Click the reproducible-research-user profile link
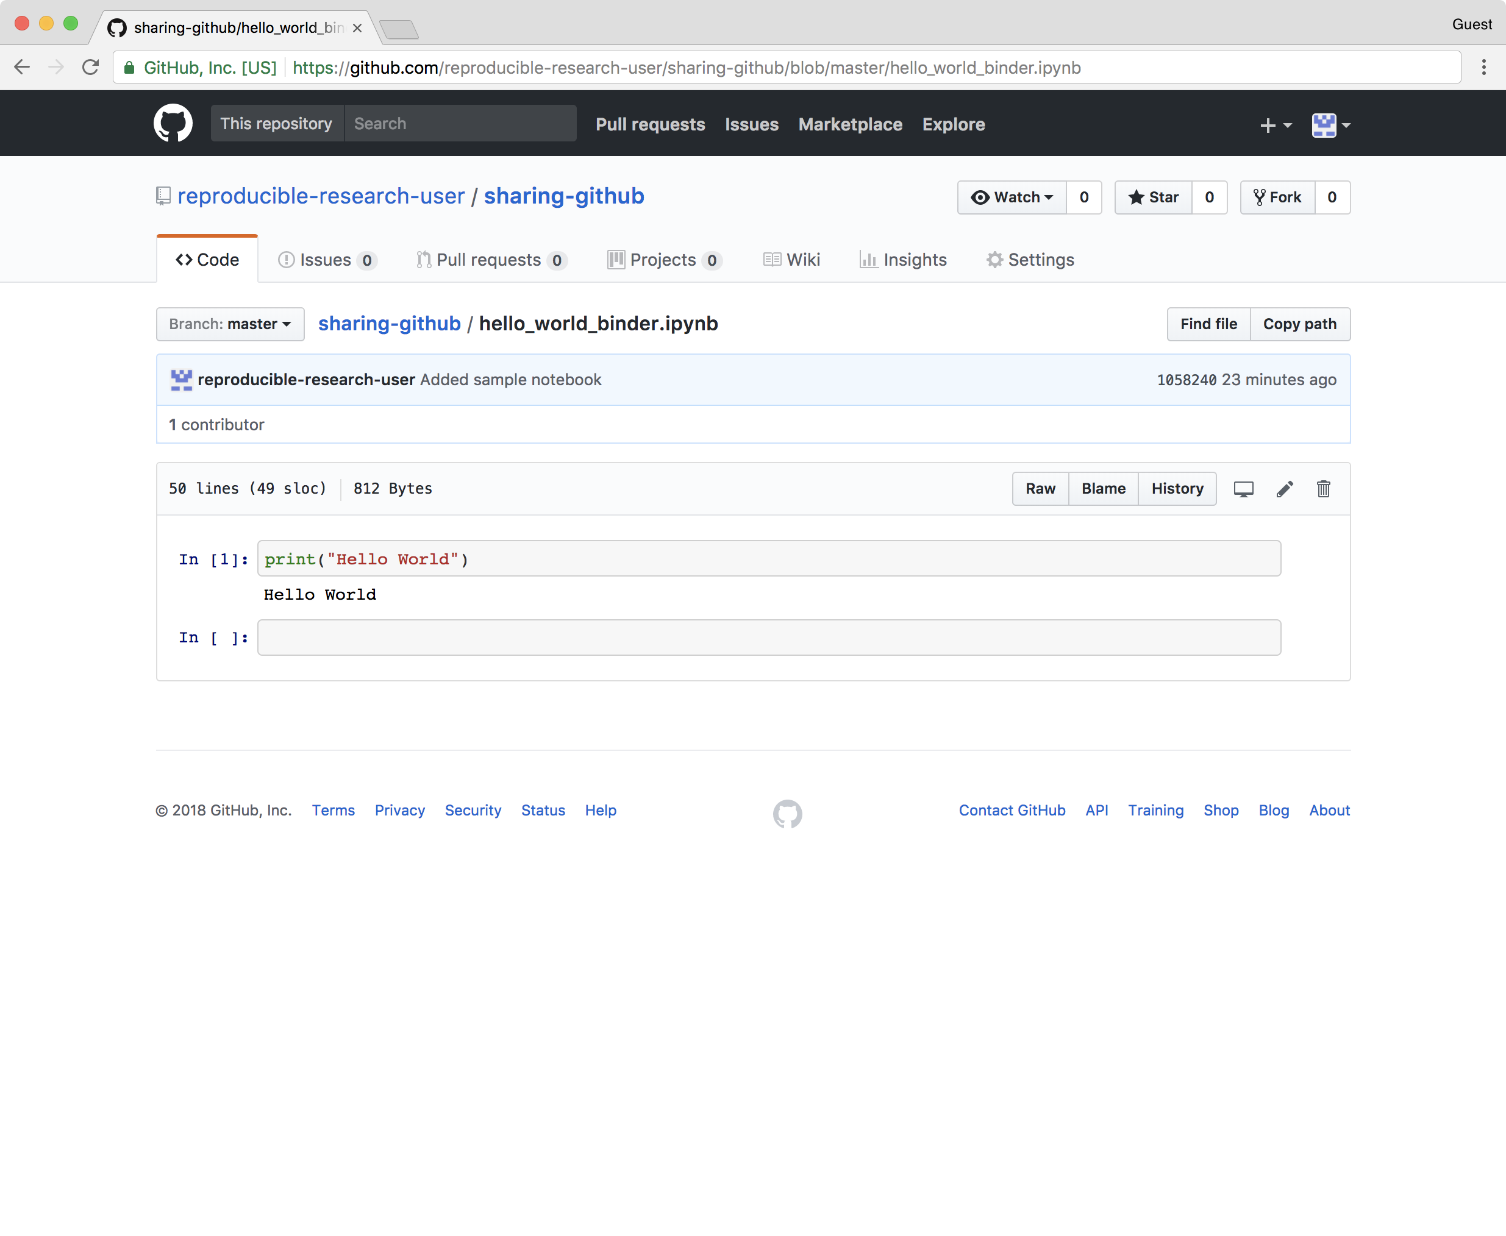The image size is (1506, 1236). coord(320,195)
